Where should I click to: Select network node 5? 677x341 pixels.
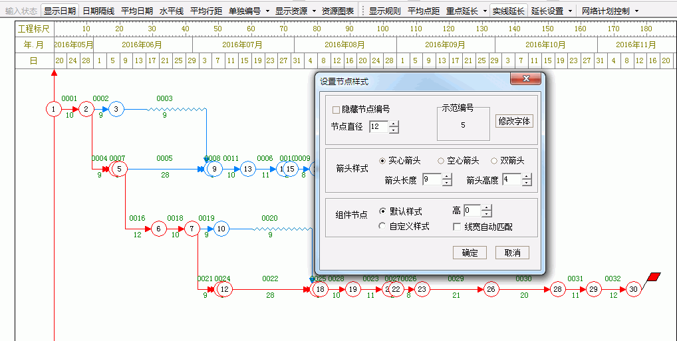coord(120,169)
